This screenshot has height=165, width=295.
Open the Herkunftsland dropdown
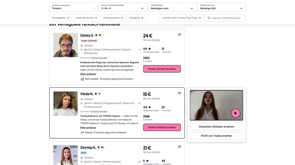coord(172,7)
